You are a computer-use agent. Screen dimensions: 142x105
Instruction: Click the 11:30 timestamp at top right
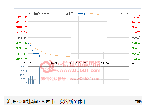pos(125,14)
